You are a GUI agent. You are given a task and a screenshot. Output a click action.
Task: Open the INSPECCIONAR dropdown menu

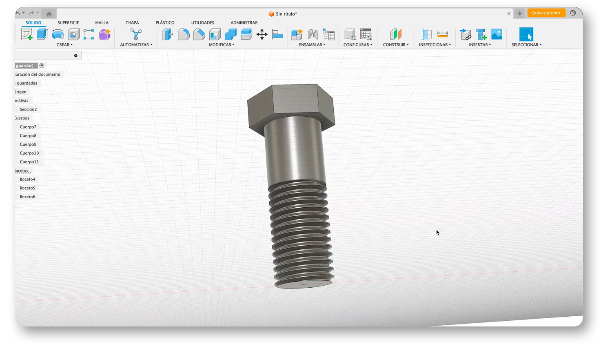point(435,45)
